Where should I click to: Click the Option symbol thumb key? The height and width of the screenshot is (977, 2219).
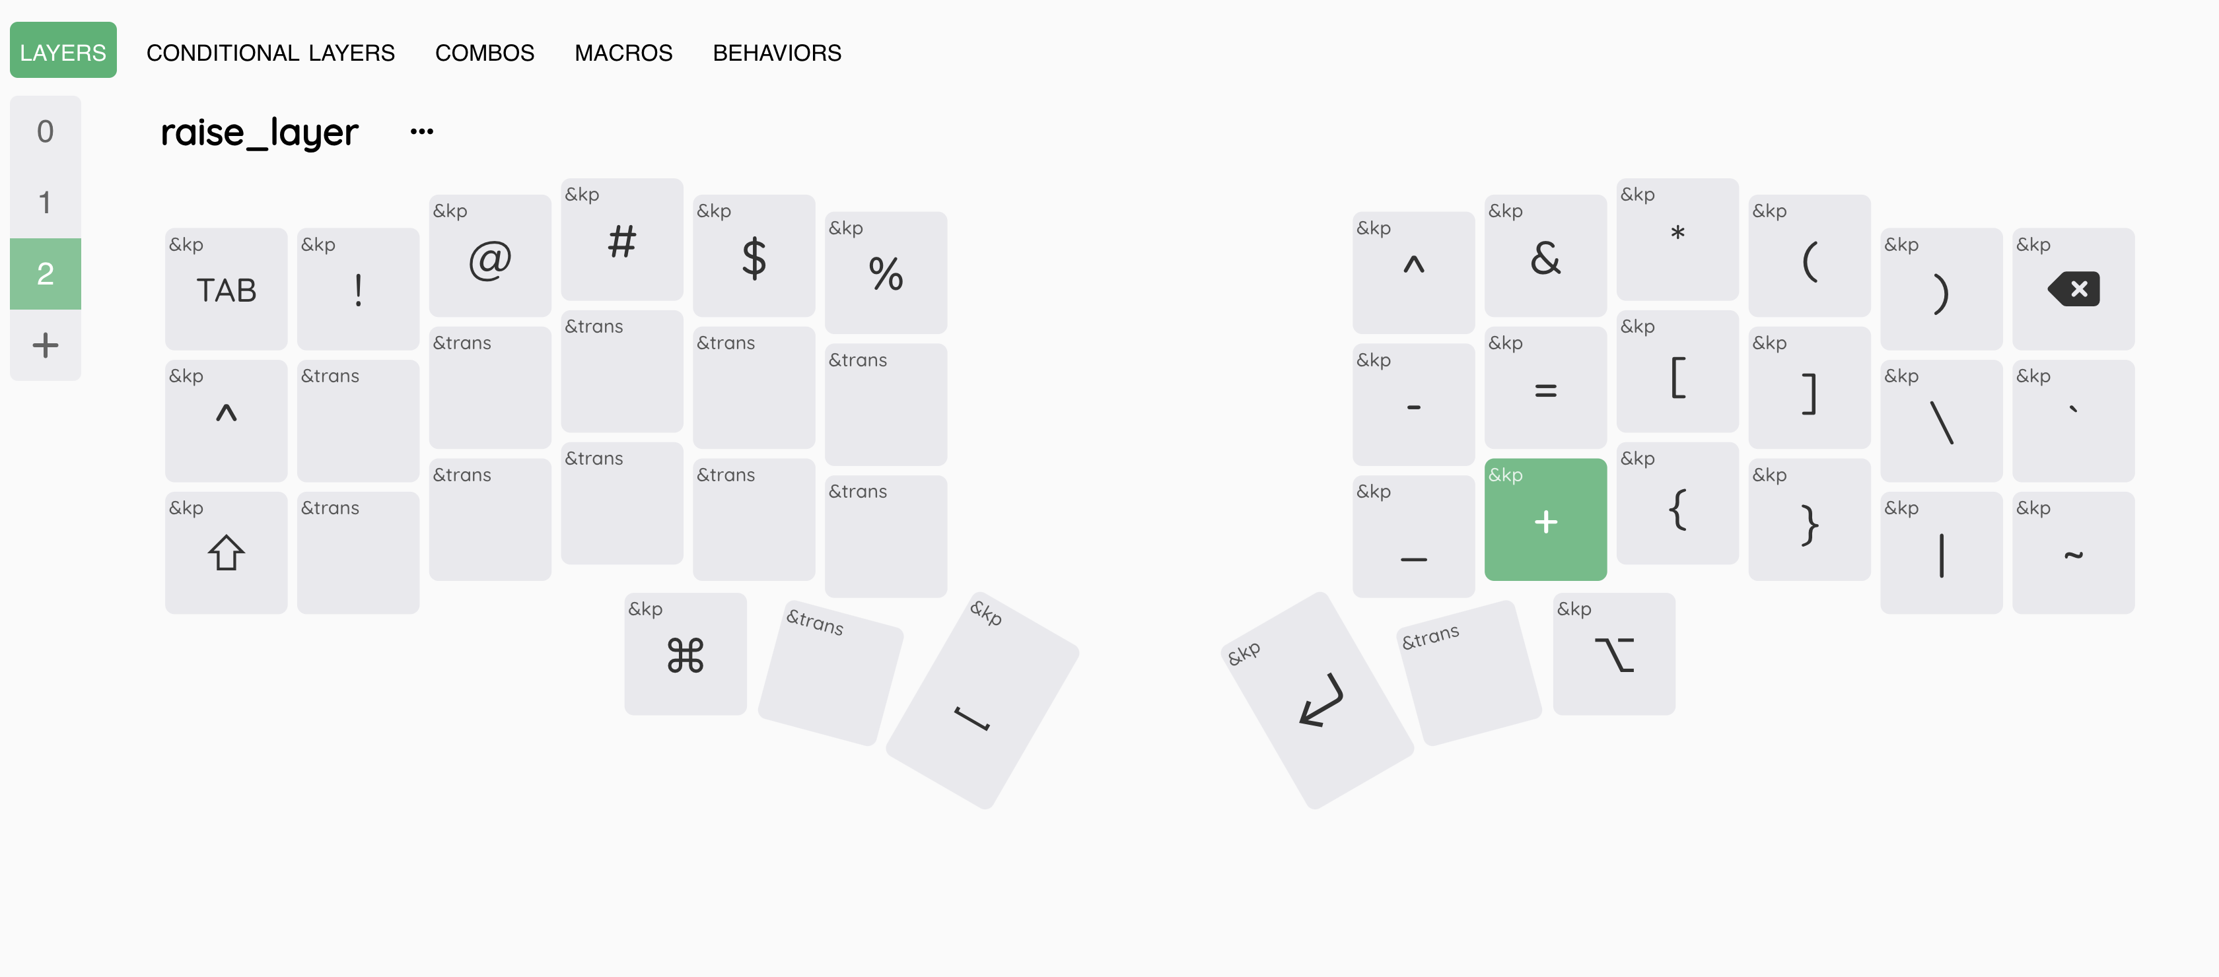1613,654
